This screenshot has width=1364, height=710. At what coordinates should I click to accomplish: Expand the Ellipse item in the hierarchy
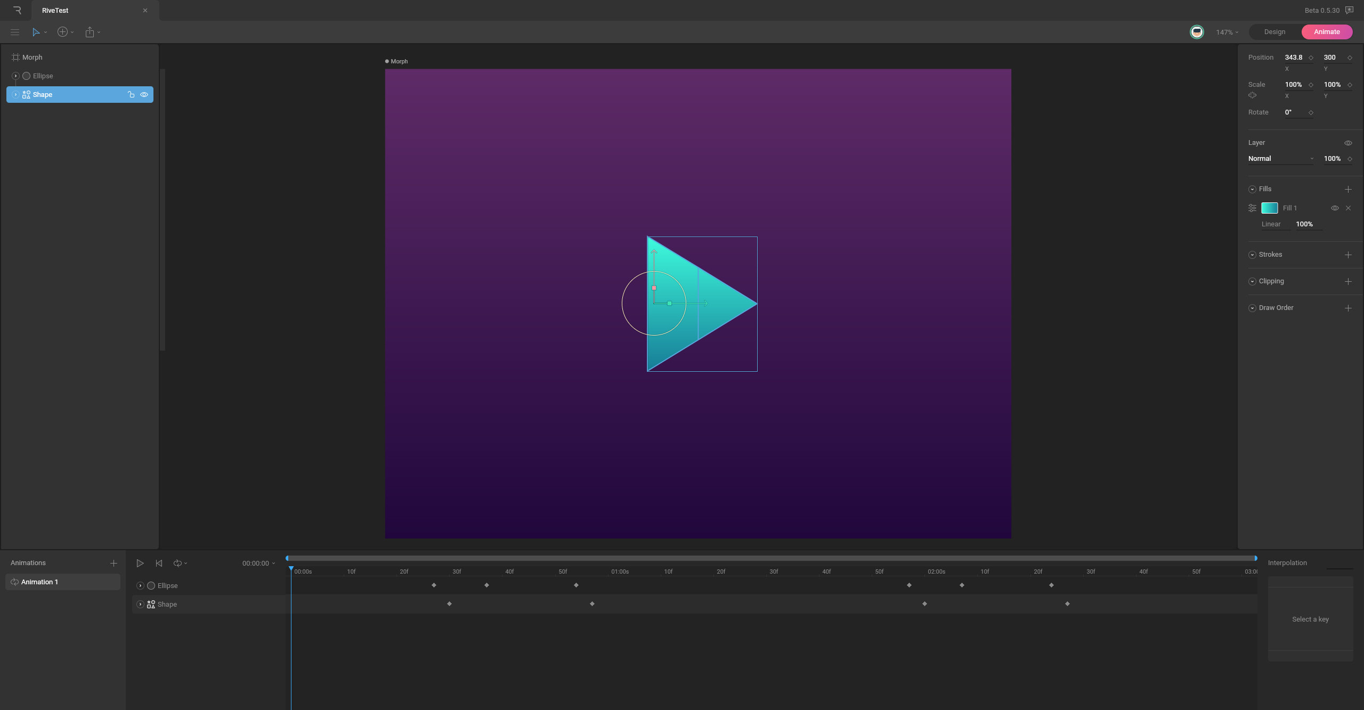(15, 76)
